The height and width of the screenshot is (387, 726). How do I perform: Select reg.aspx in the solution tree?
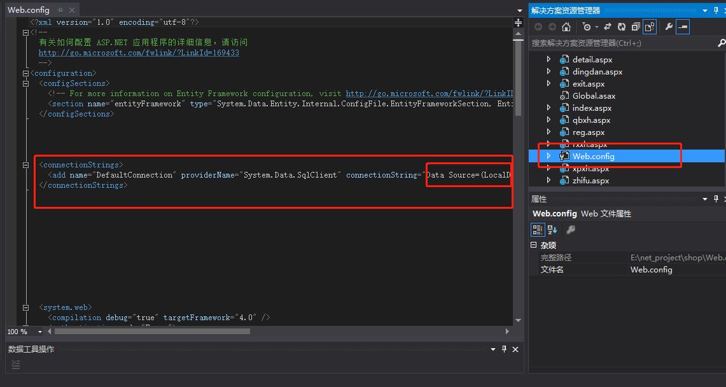tap(589, 132)
